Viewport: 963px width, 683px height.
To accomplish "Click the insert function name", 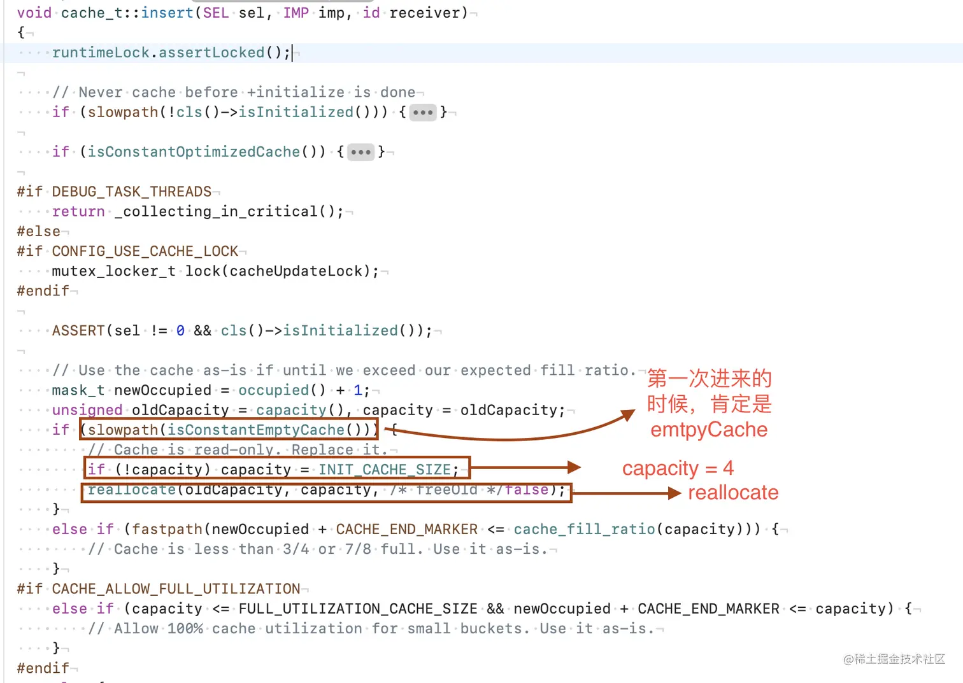I will pyautogui.click(x=167, y=13).
